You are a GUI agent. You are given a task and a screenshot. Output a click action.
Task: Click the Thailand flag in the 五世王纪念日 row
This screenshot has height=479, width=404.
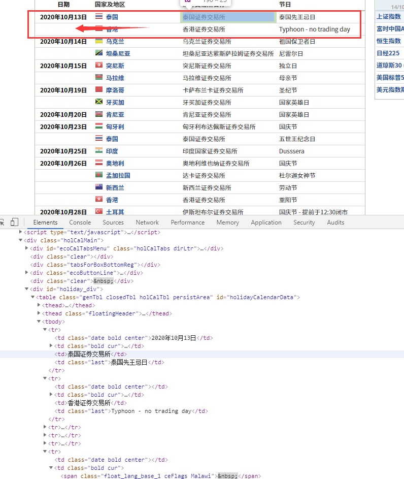(x=99, y=138)
